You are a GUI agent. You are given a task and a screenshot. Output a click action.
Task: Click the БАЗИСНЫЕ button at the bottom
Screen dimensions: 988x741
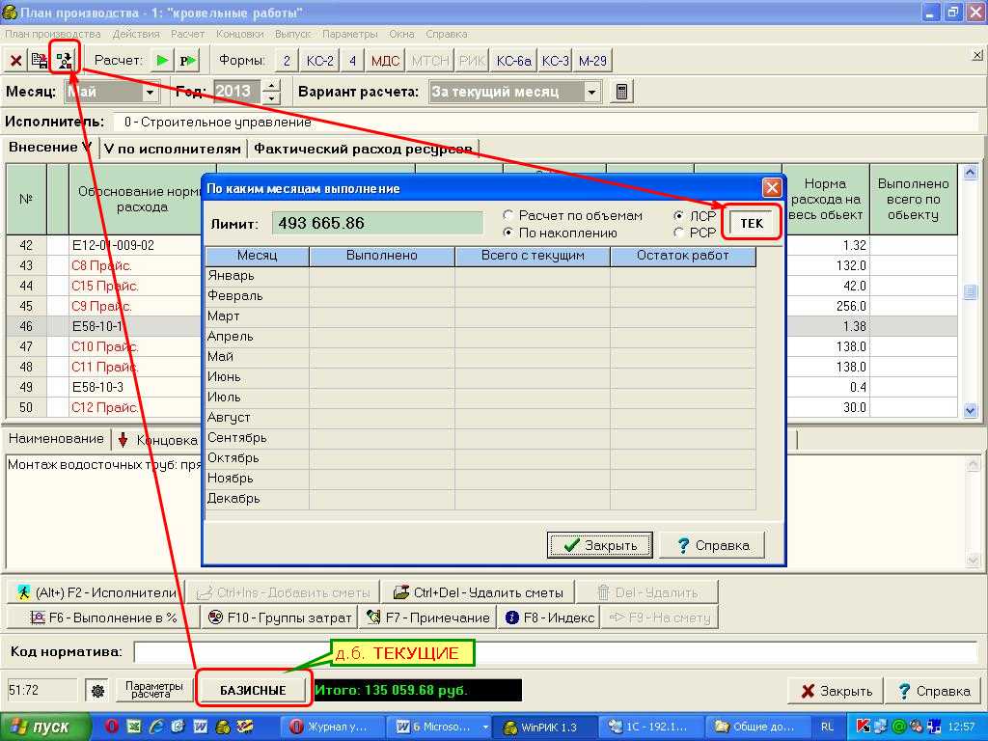click(254, 691)
